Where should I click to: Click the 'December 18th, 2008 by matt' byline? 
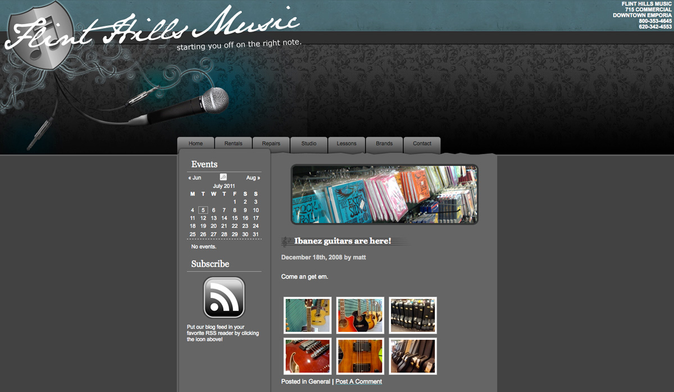coord(324,257)
